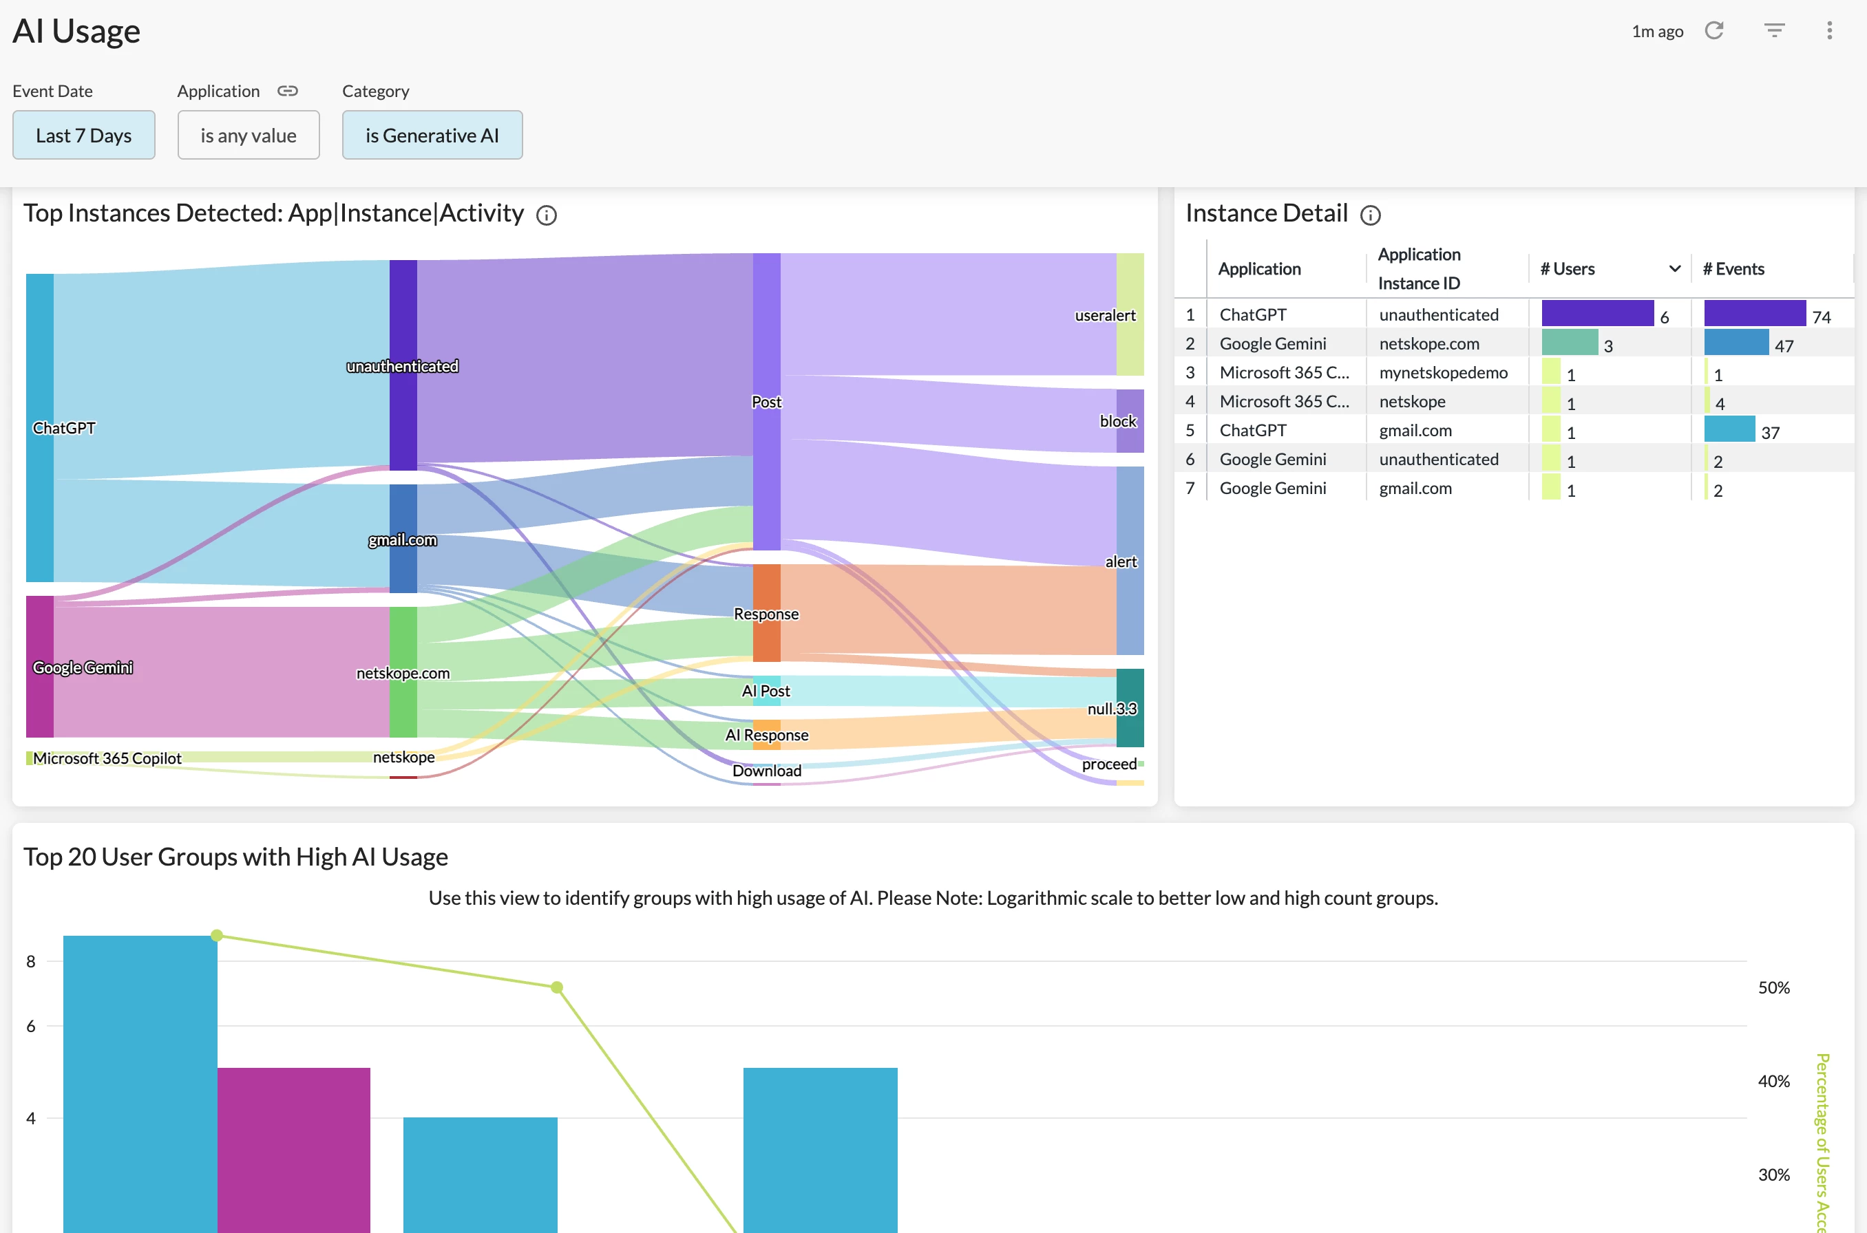This screenshot has width=1867, height=1233.
Task: Sort by Application column header
Action: 1259,269
